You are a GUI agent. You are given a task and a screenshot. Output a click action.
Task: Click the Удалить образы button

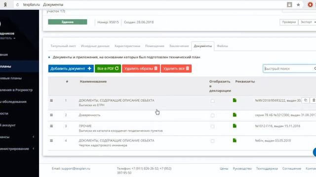(141, 68)
